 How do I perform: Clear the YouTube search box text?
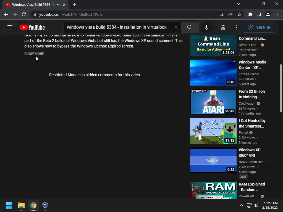pyautogui.click(x=176, y=27)
